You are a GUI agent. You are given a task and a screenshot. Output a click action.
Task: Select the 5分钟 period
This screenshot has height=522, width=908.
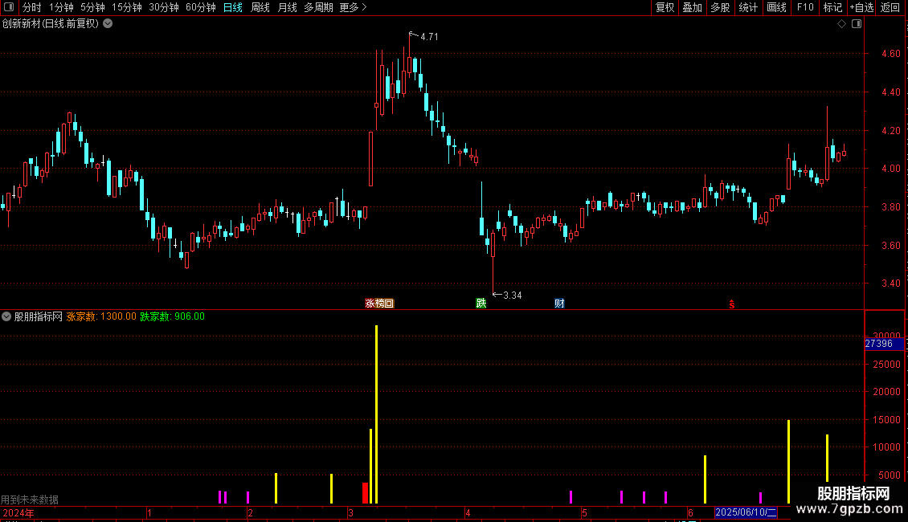tap(92, 7)
